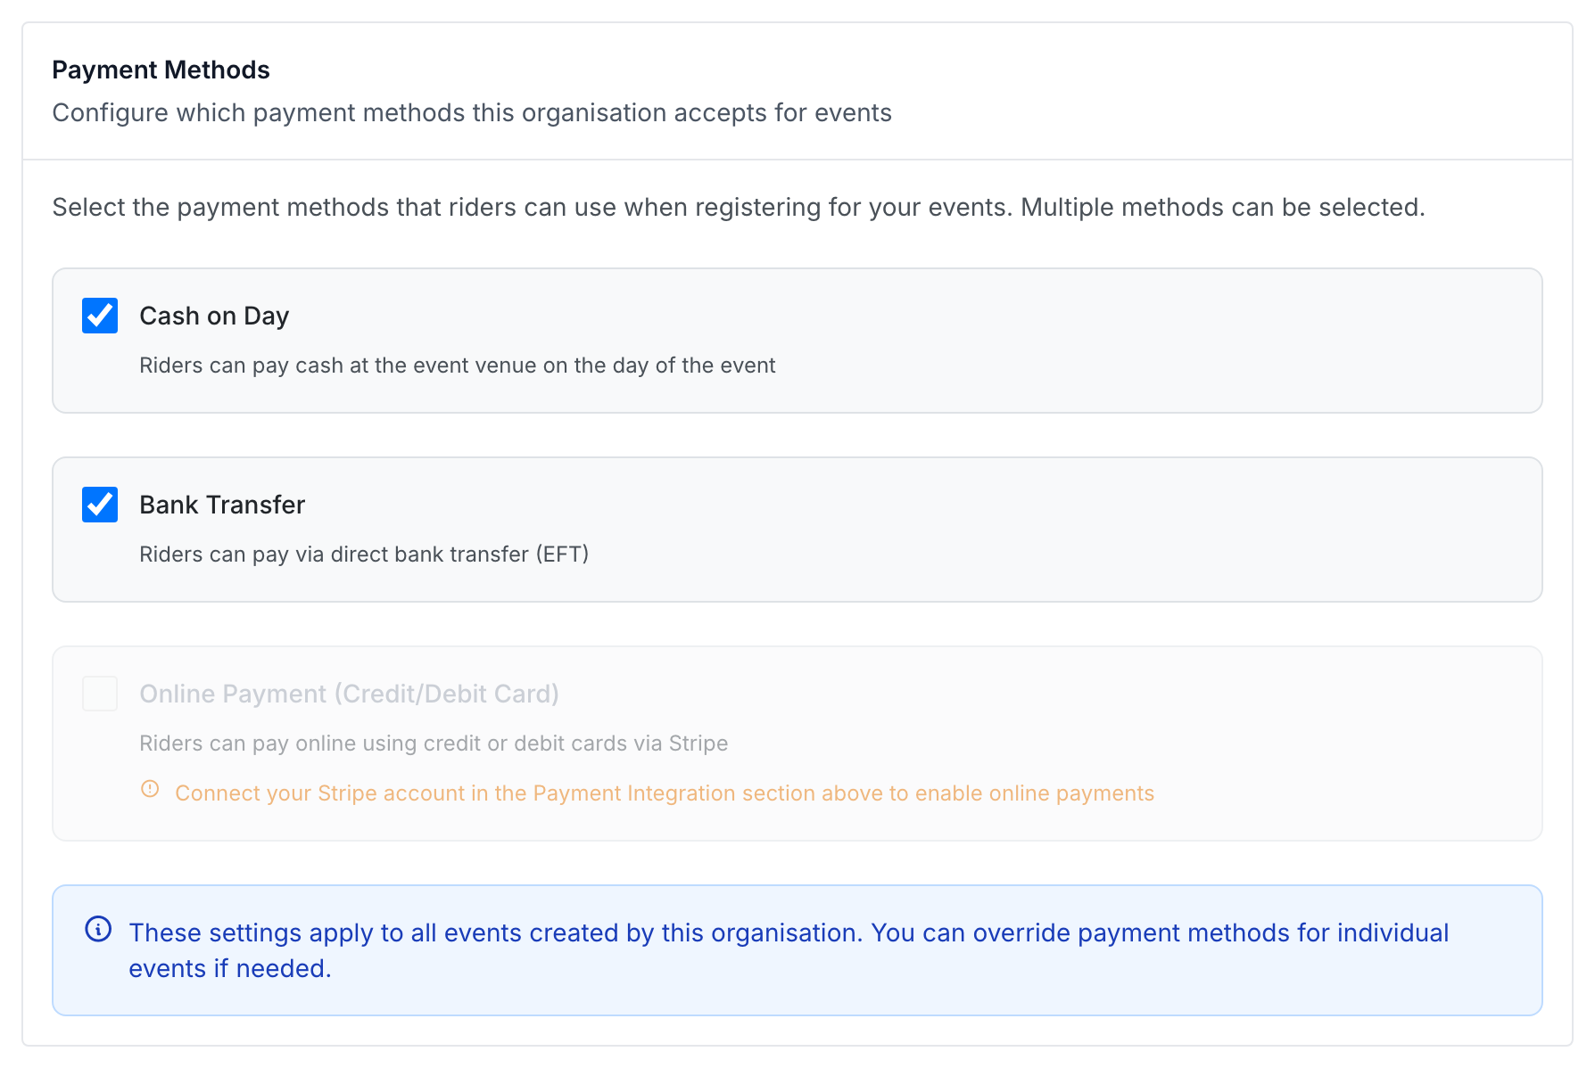Click the orange Stripe warning icon
1595x1068 pixels.
[150, 789]
